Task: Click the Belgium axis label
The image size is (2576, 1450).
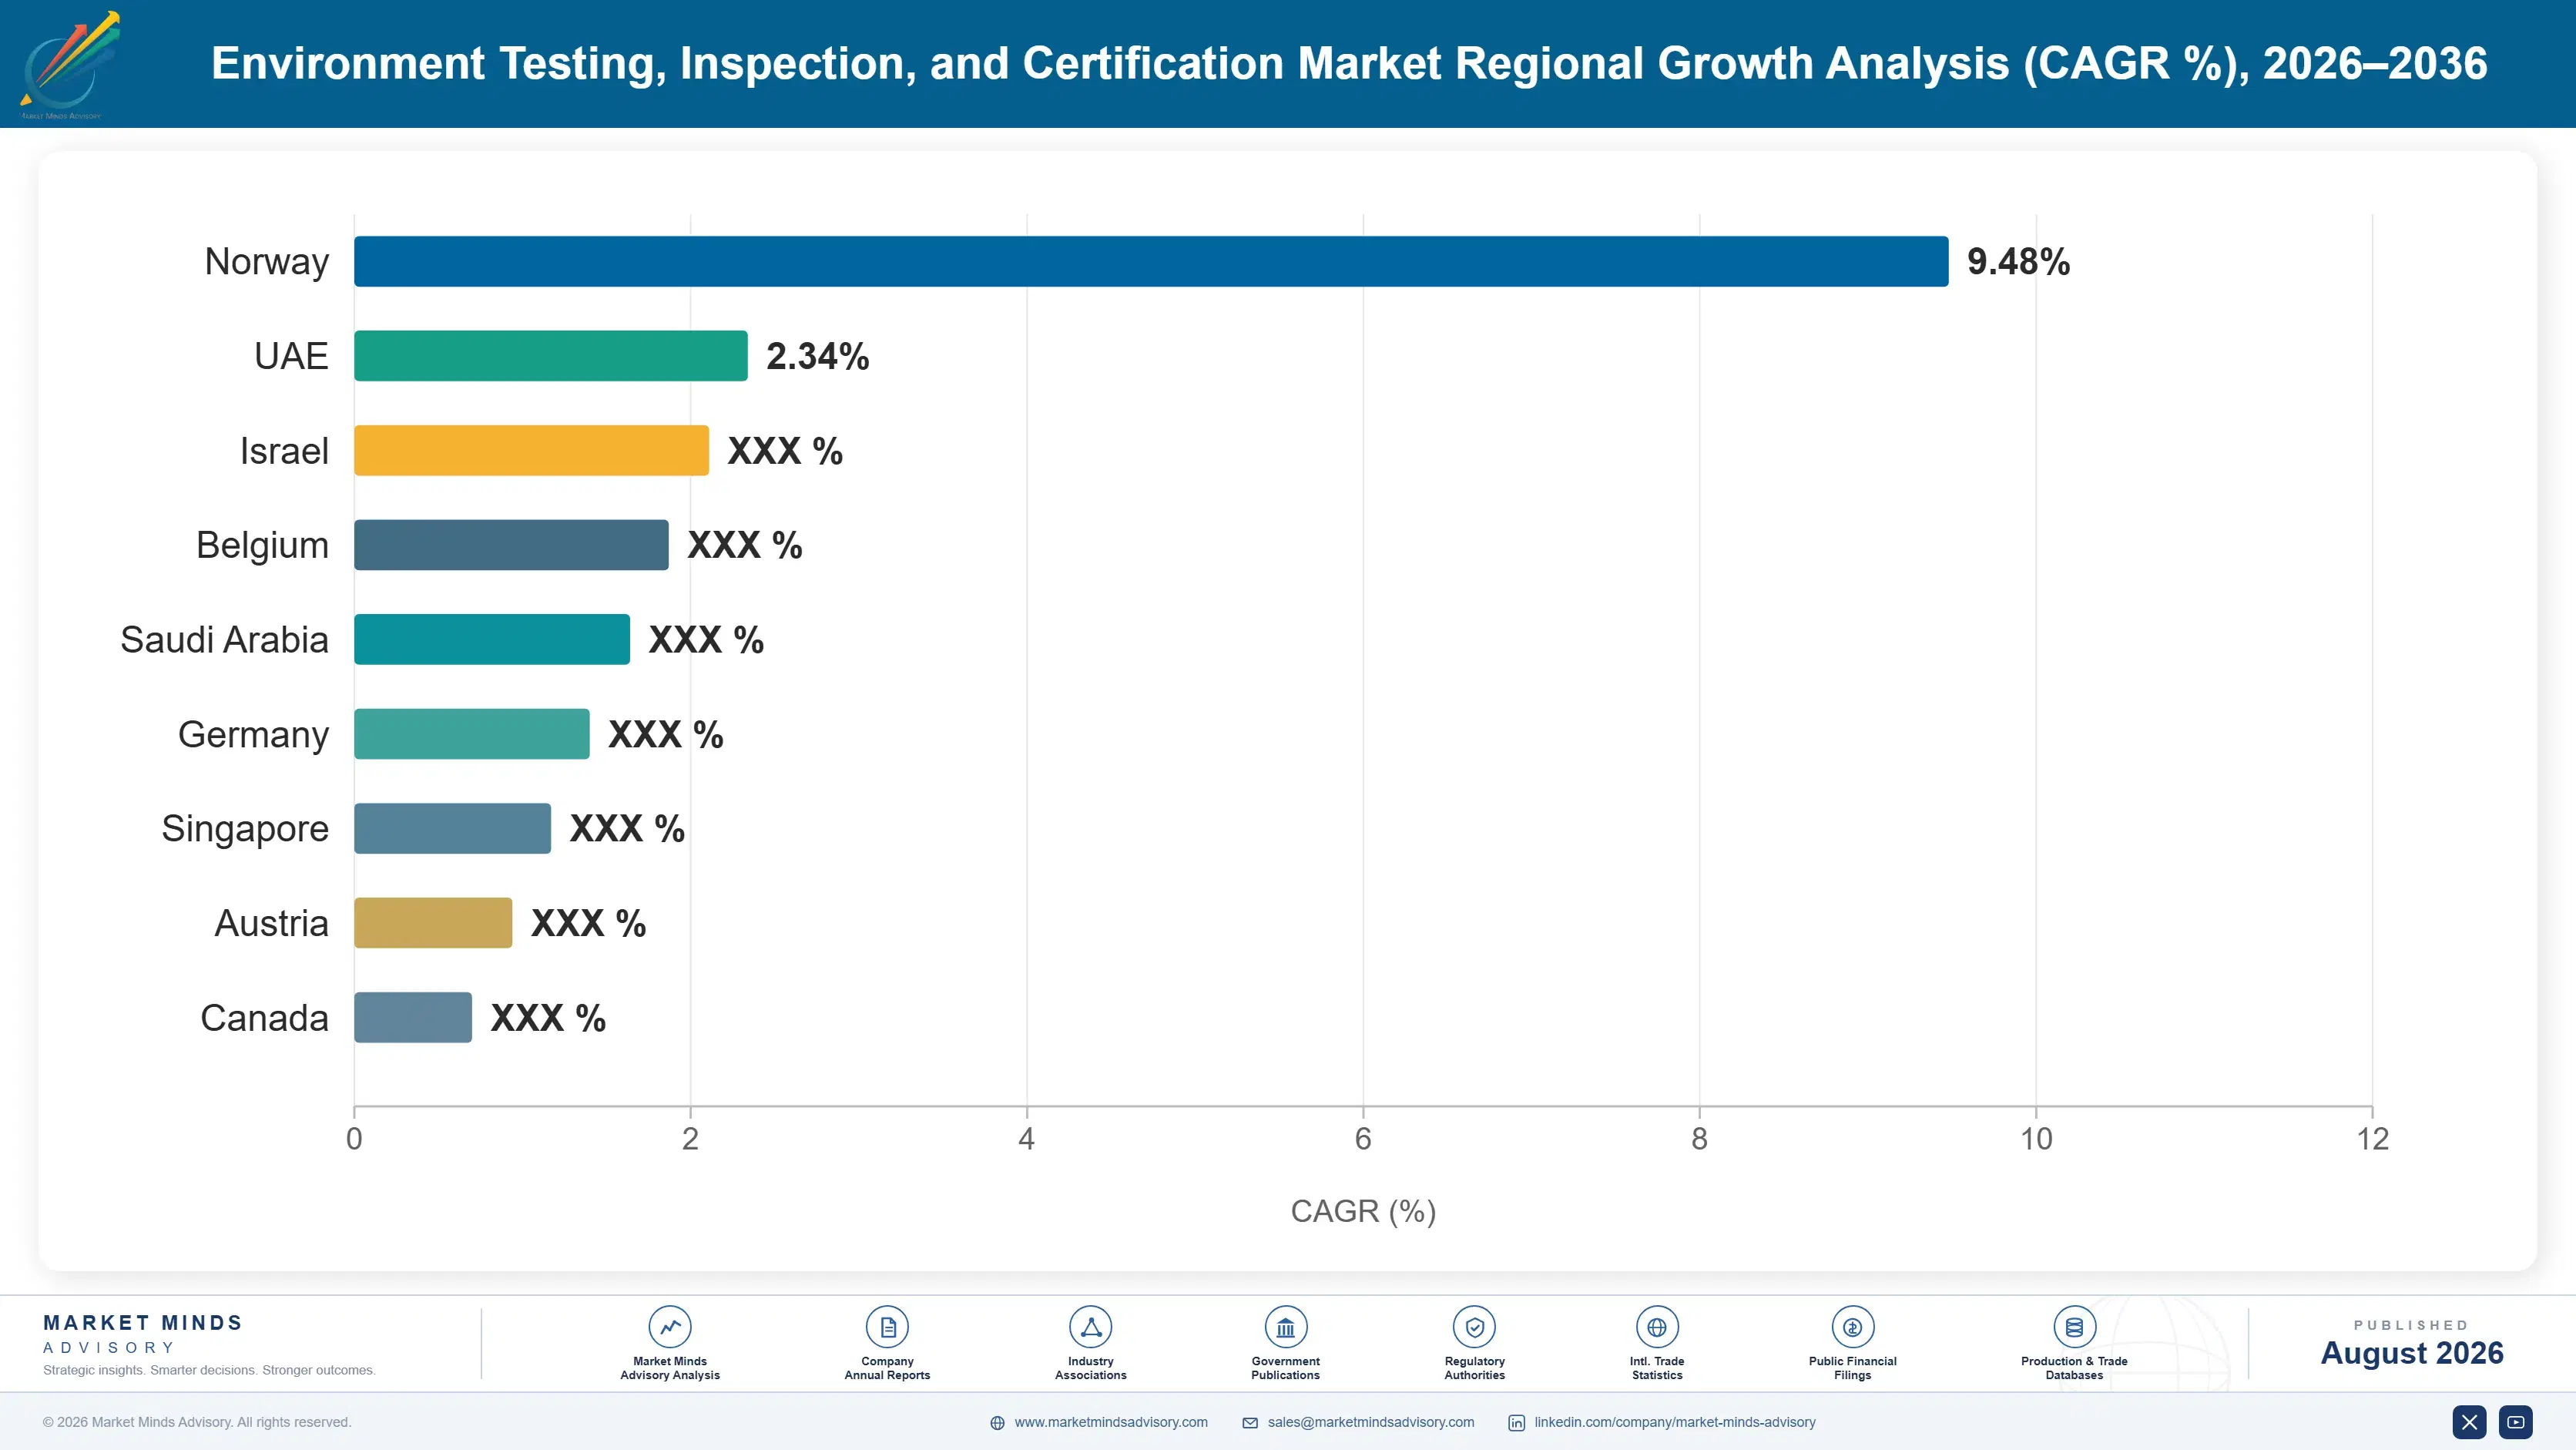Action: 262,546
